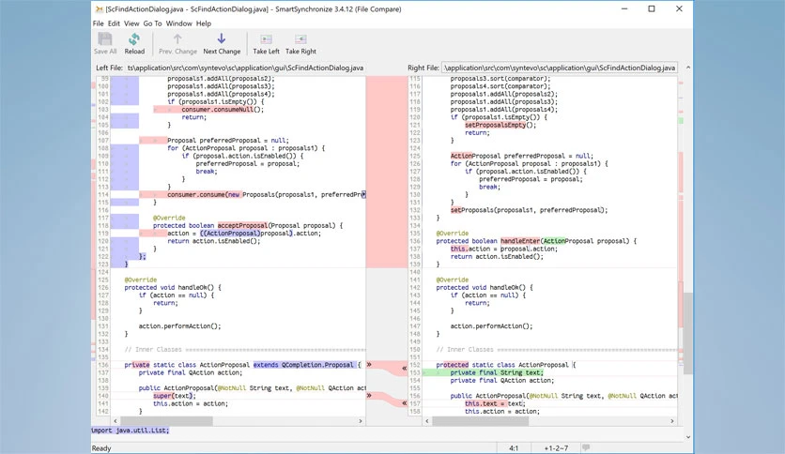Click the right pane's scroll-left arrow
785x454 pixels.
point(427,421)
